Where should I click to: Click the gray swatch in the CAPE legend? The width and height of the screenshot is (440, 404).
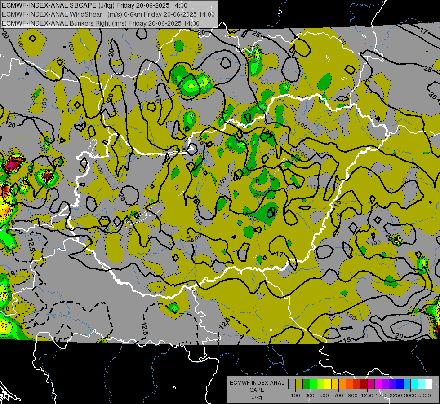(292, 384)
